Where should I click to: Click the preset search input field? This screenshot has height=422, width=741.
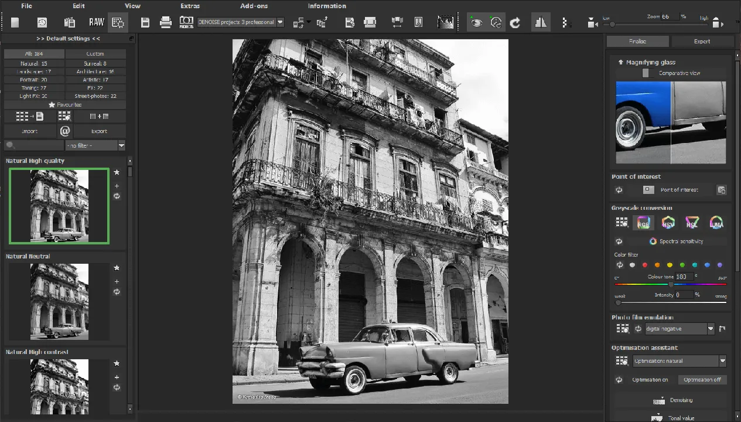pos(34,145)
